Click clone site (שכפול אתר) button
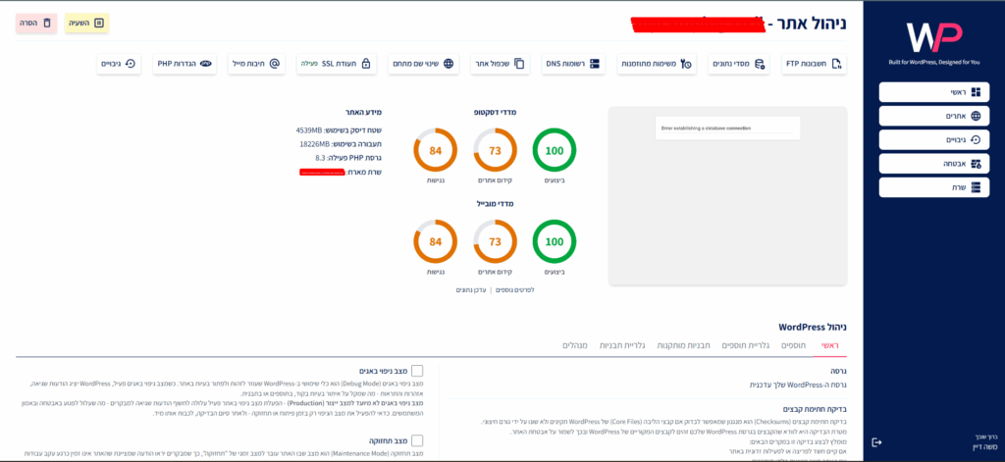The width and height of the screenshot is (1005, 462). (500, 64)
